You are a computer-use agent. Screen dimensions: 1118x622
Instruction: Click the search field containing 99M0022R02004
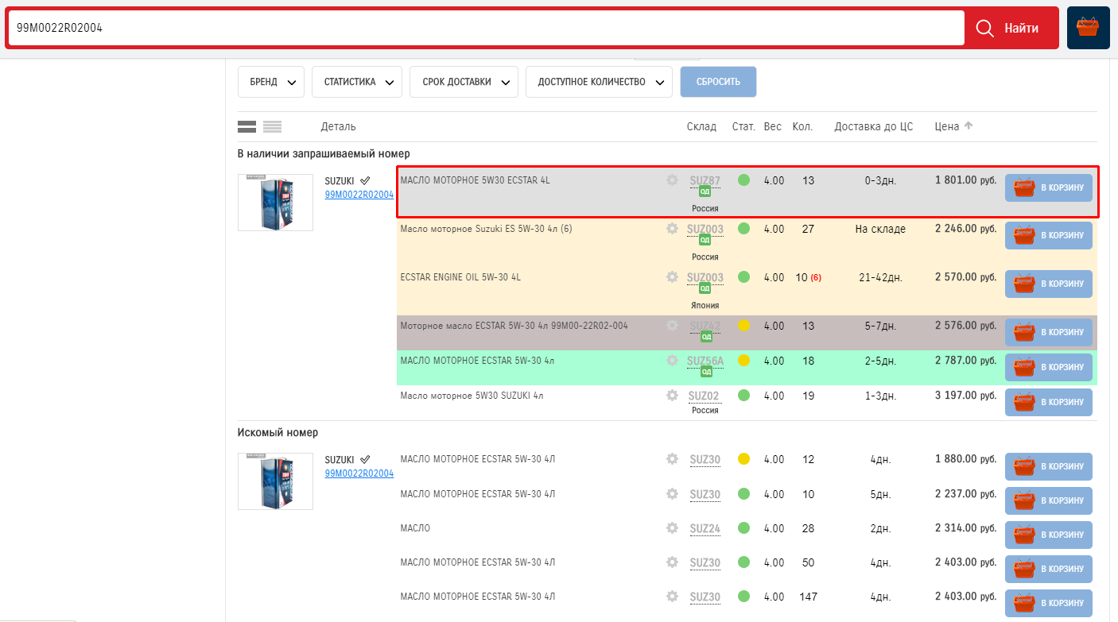click(485, 28)
